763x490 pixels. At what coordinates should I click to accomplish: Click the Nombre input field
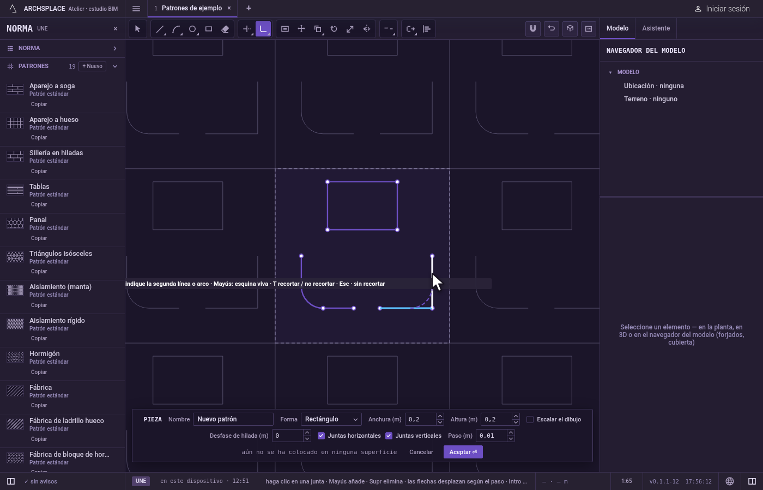233,419
